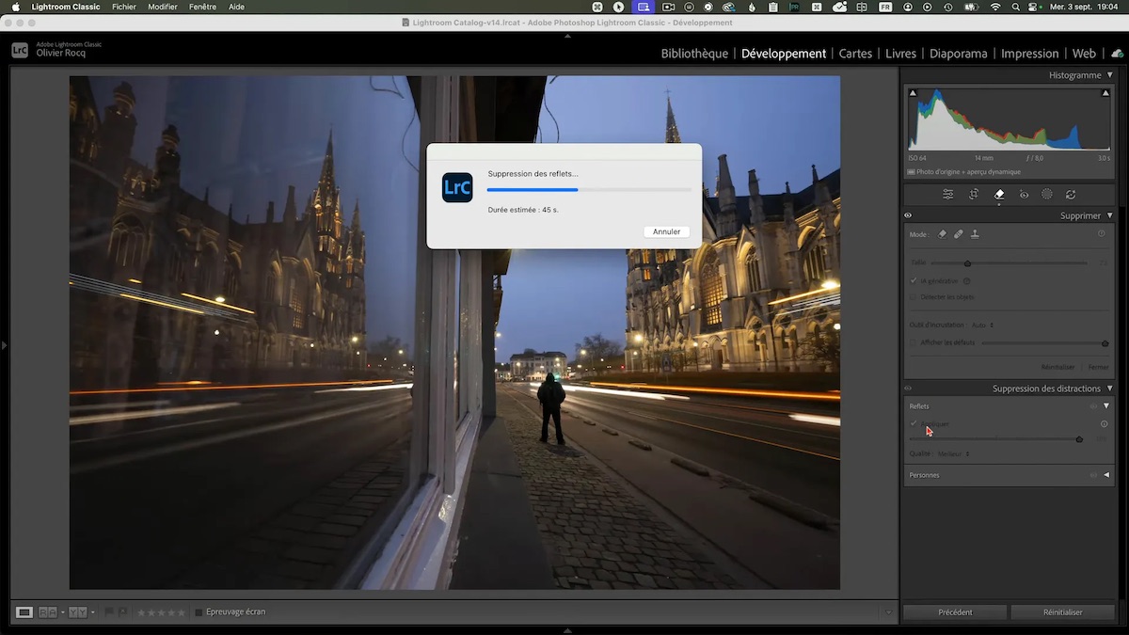1129x635 pixels.
Task: Open macOS Spotlight search icon
Action: pyautogui.click(x=1014, y=7)
